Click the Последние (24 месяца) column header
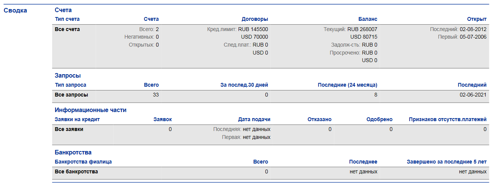Viewport: 495px width, 187px height. point(348,85)
